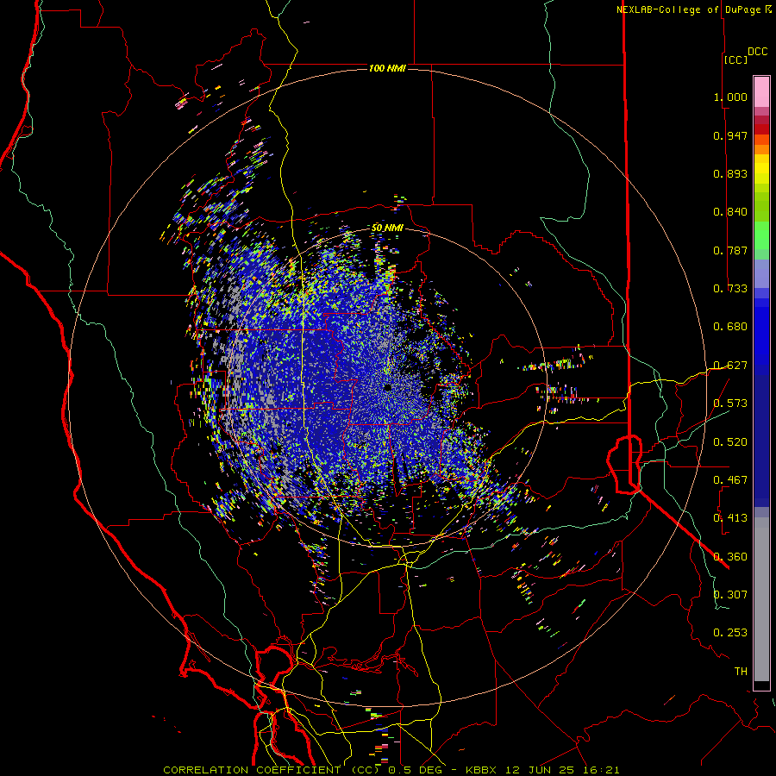
Task: Select the 0.680 scale value
Action: point(730,327)
